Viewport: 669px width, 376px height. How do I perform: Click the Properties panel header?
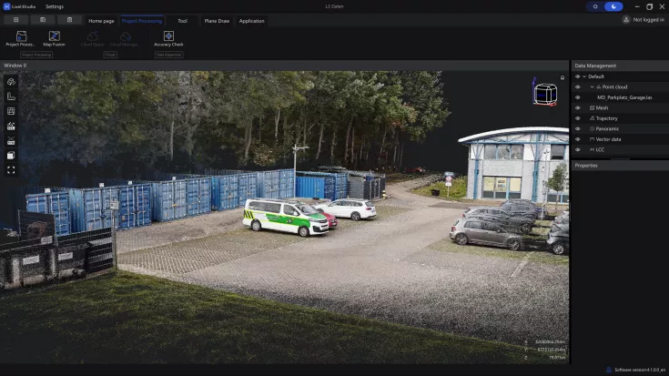(620, 166)
